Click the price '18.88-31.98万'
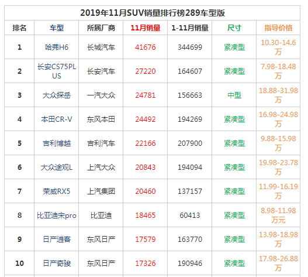Viewport: 308px width, 277px height. click(278, 95)
